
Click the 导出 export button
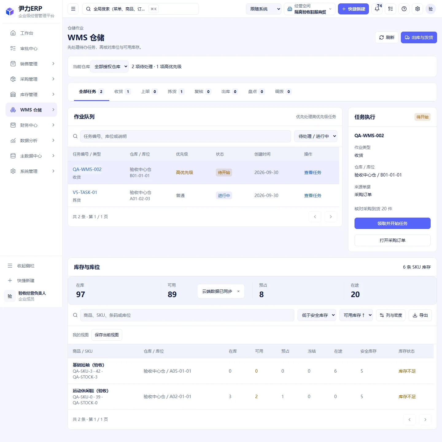(x=420, y=315)
